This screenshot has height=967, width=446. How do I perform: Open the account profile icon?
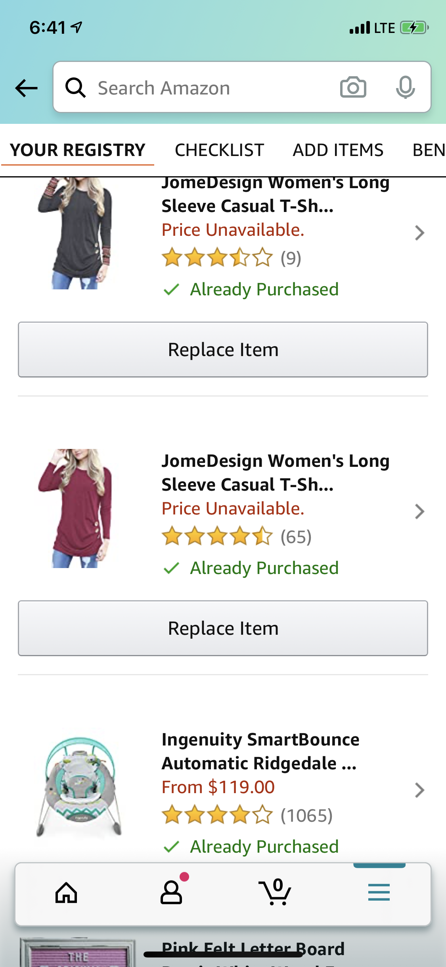(x=171, y=893)
